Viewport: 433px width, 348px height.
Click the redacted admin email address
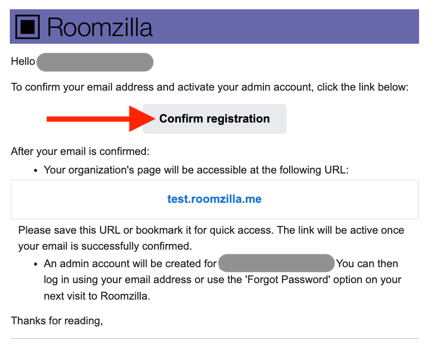277,264
